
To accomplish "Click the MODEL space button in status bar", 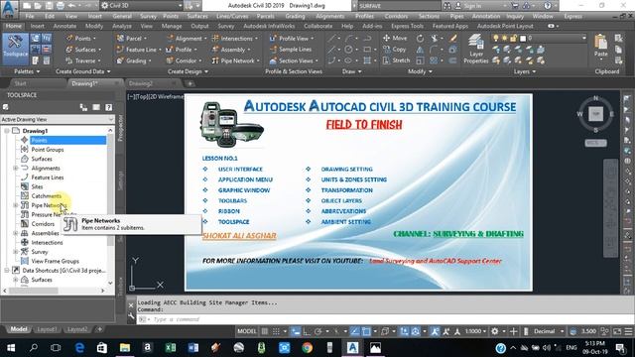I will click(247, 331).
